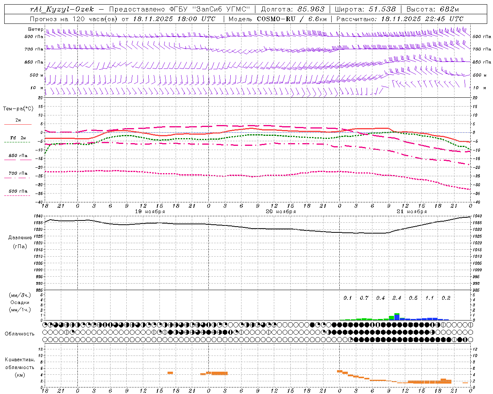Click the '0.1' three-hour precipitation value
The width and height of the screenshot is (493, 394).
click(x=347, y=298)
